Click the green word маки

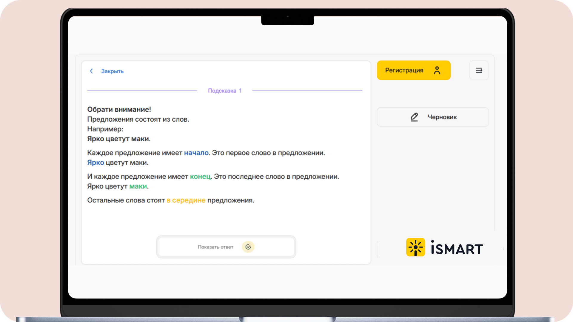[x=138, y=186]
